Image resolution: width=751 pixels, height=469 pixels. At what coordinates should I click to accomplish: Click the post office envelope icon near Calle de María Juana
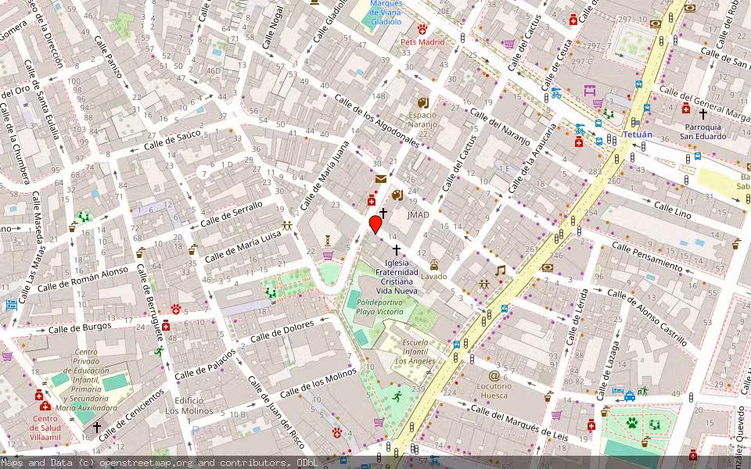pos(381,179)
